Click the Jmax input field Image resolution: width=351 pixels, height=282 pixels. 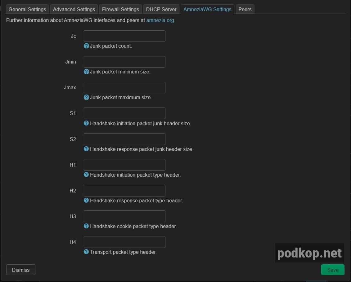(124, 87)
